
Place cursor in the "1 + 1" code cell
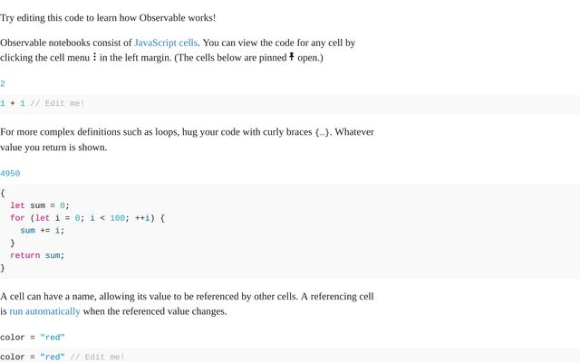(290, 103)
